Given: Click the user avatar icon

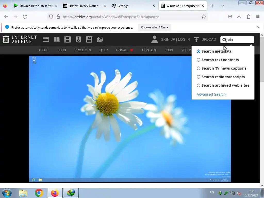Looking at the screenshot, I should [x=154, y=39].
